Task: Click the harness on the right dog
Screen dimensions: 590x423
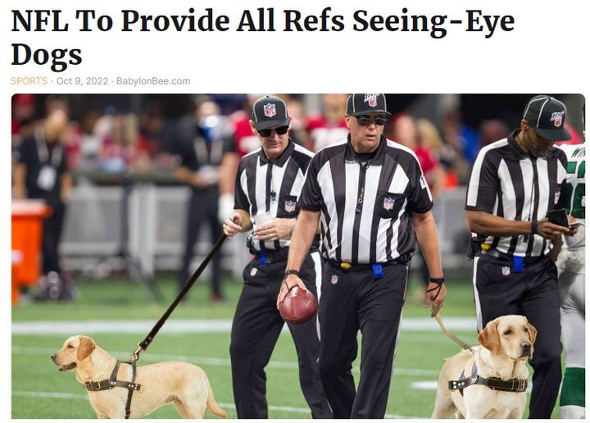Action: click(x=488, y=380)
